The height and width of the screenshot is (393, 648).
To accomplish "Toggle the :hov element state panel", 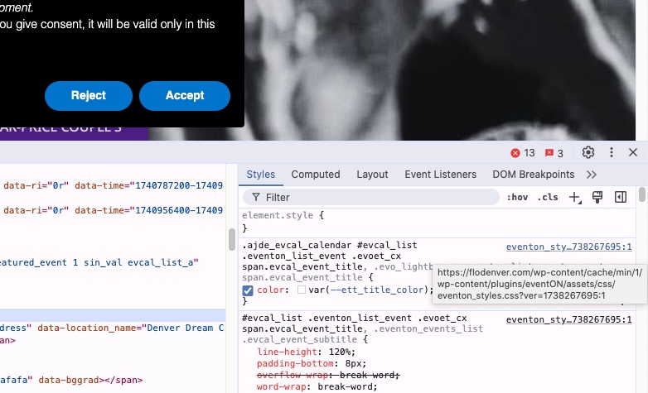I will tap(517, 197).
